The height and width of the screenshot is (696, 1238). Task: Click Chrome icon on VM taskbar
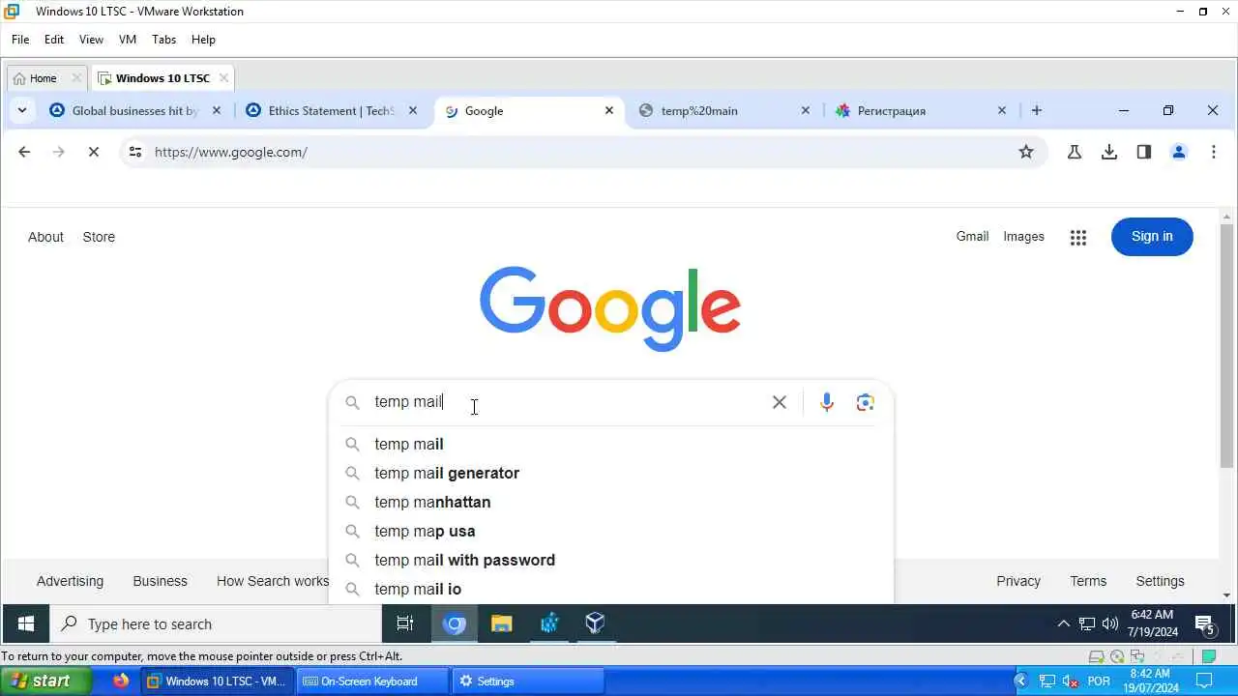[x=454, y=624]
